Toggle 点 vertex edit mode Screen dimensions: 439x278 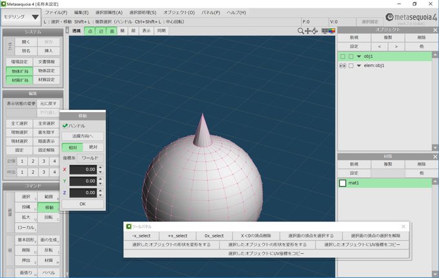click(x=90, y=31)
